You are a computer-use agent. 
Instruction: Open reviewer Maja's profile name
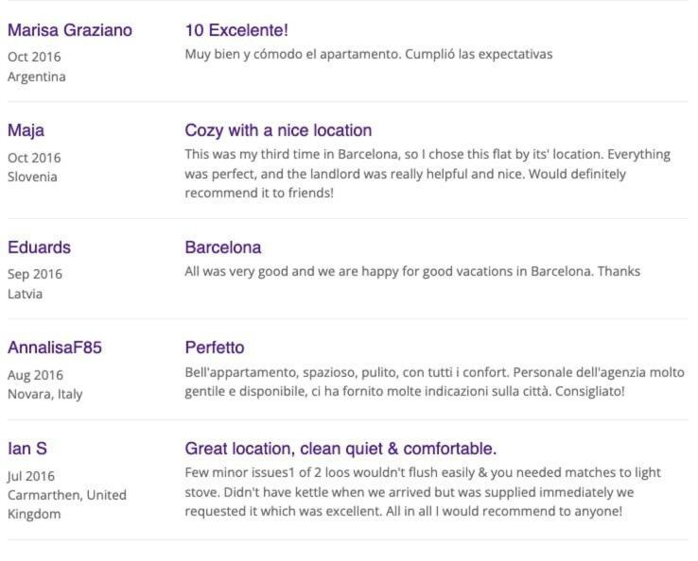click(x=26, y=130)
